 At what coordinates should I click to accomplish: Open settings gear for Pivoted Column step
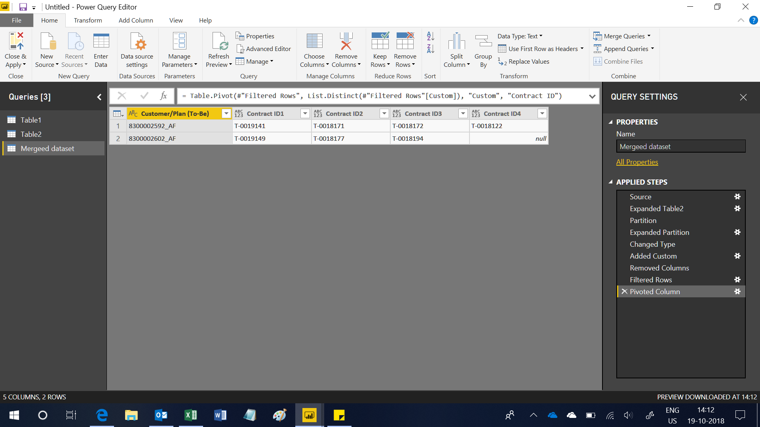tap(737, 291)
